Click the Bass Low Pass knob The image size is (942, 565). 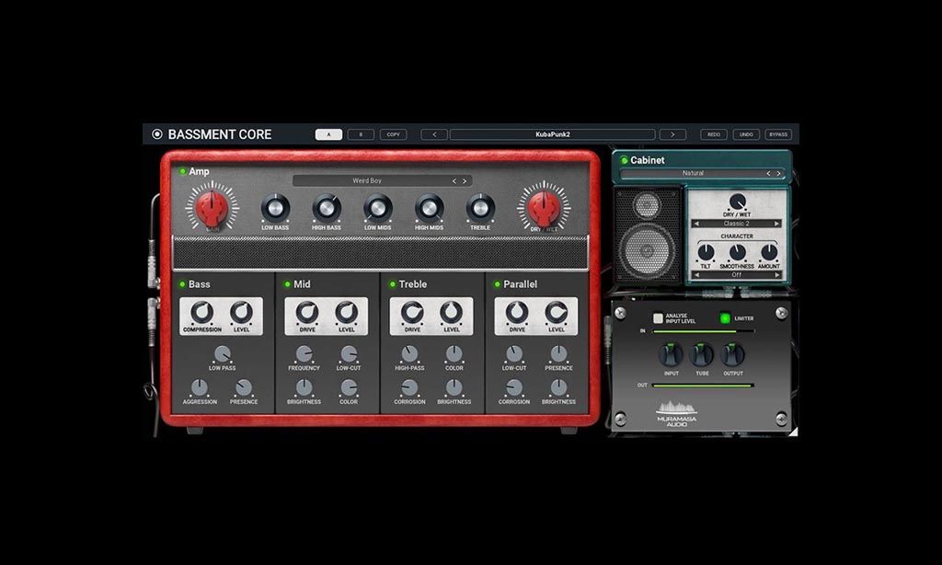point(222,354)
